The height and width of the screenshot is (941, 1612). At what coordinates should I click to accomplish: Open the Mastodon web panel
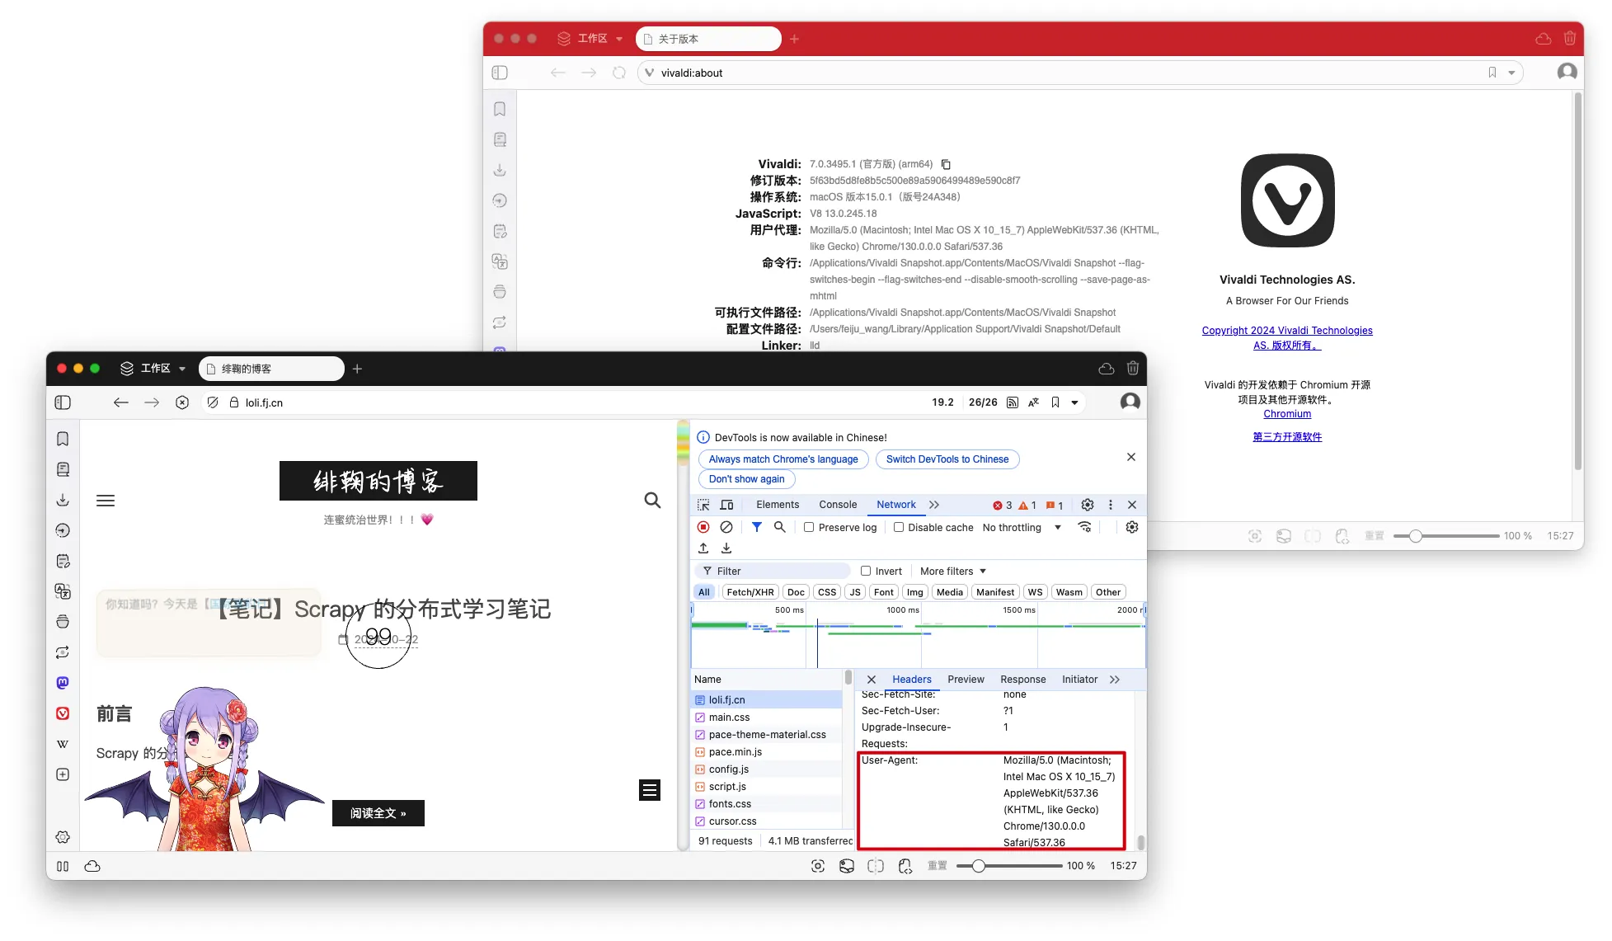[x=63, y=683]
